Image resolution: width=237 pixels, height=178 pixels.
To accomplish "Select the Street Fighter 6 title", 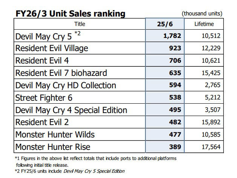I will click(x=44, y=98).
